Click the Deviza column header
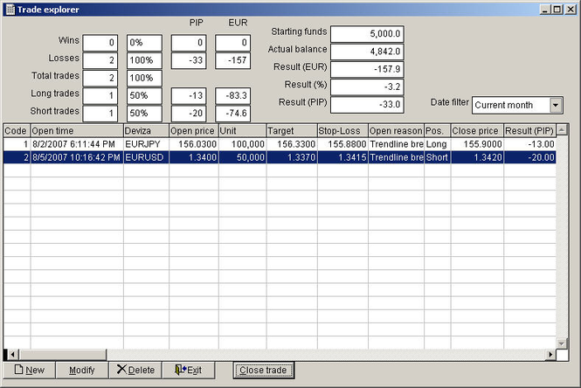Screen dimensions: 581x388 (146, 131)
